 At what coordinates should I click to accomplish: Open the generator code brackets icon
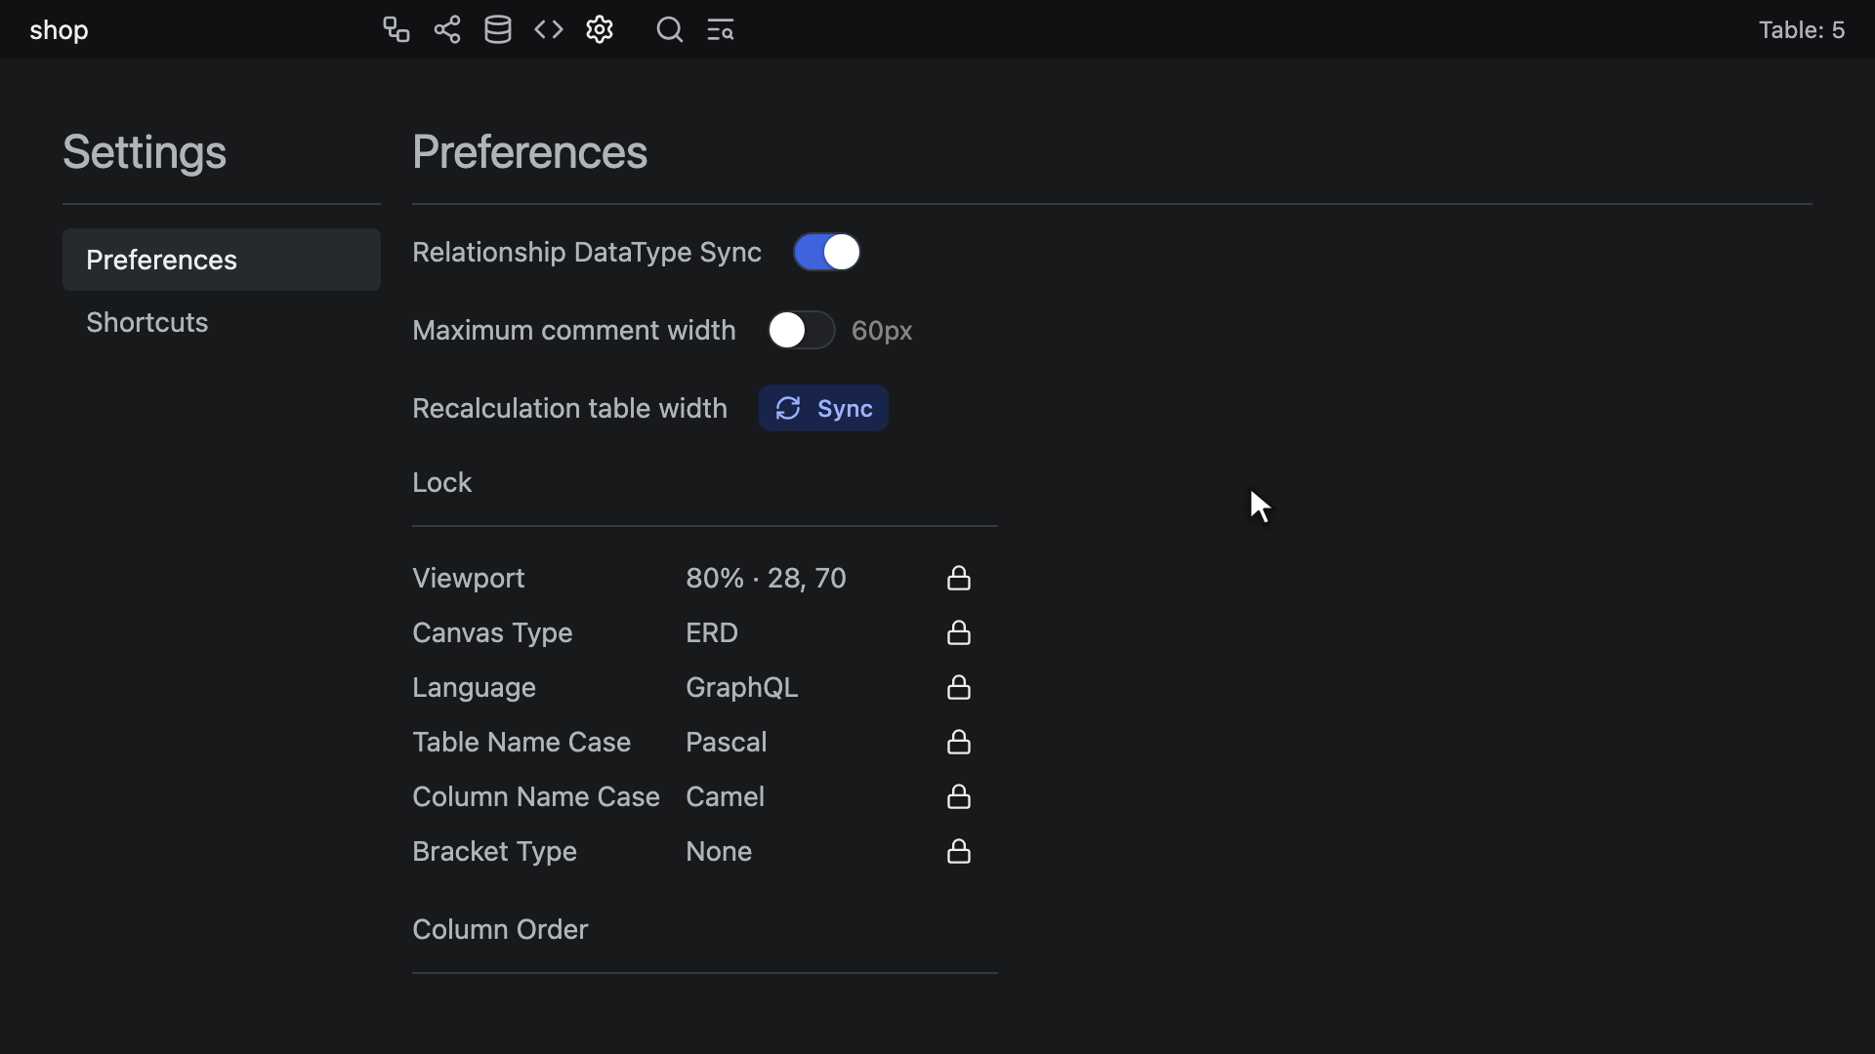(549, 29)
